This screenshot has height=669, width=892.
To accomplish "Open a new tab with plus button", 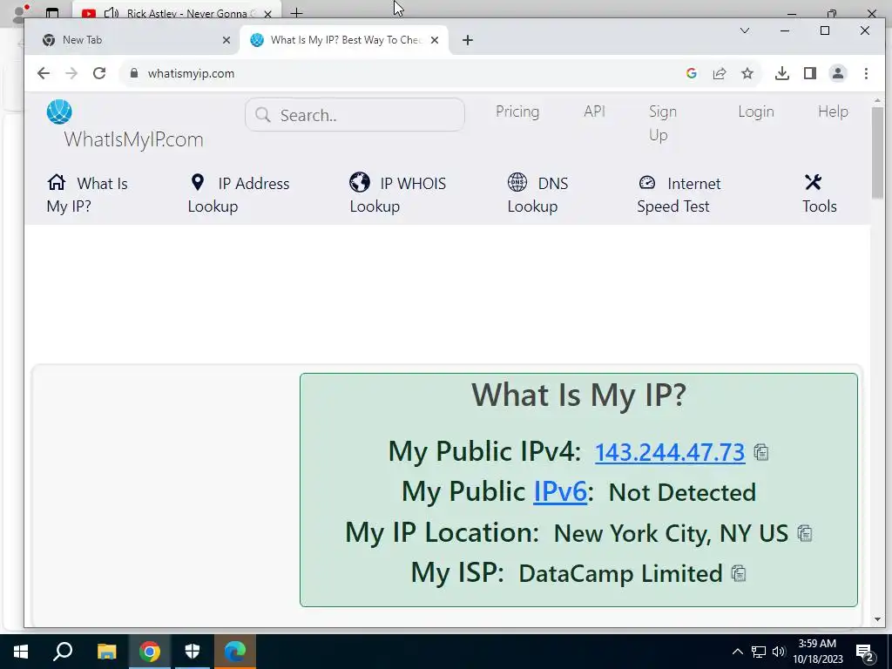I will coord(468,40).
